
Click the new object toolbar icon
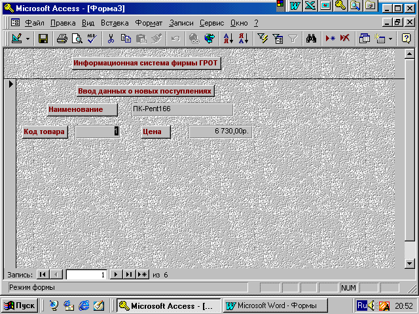pyautogui.click(x=380, y=39)
